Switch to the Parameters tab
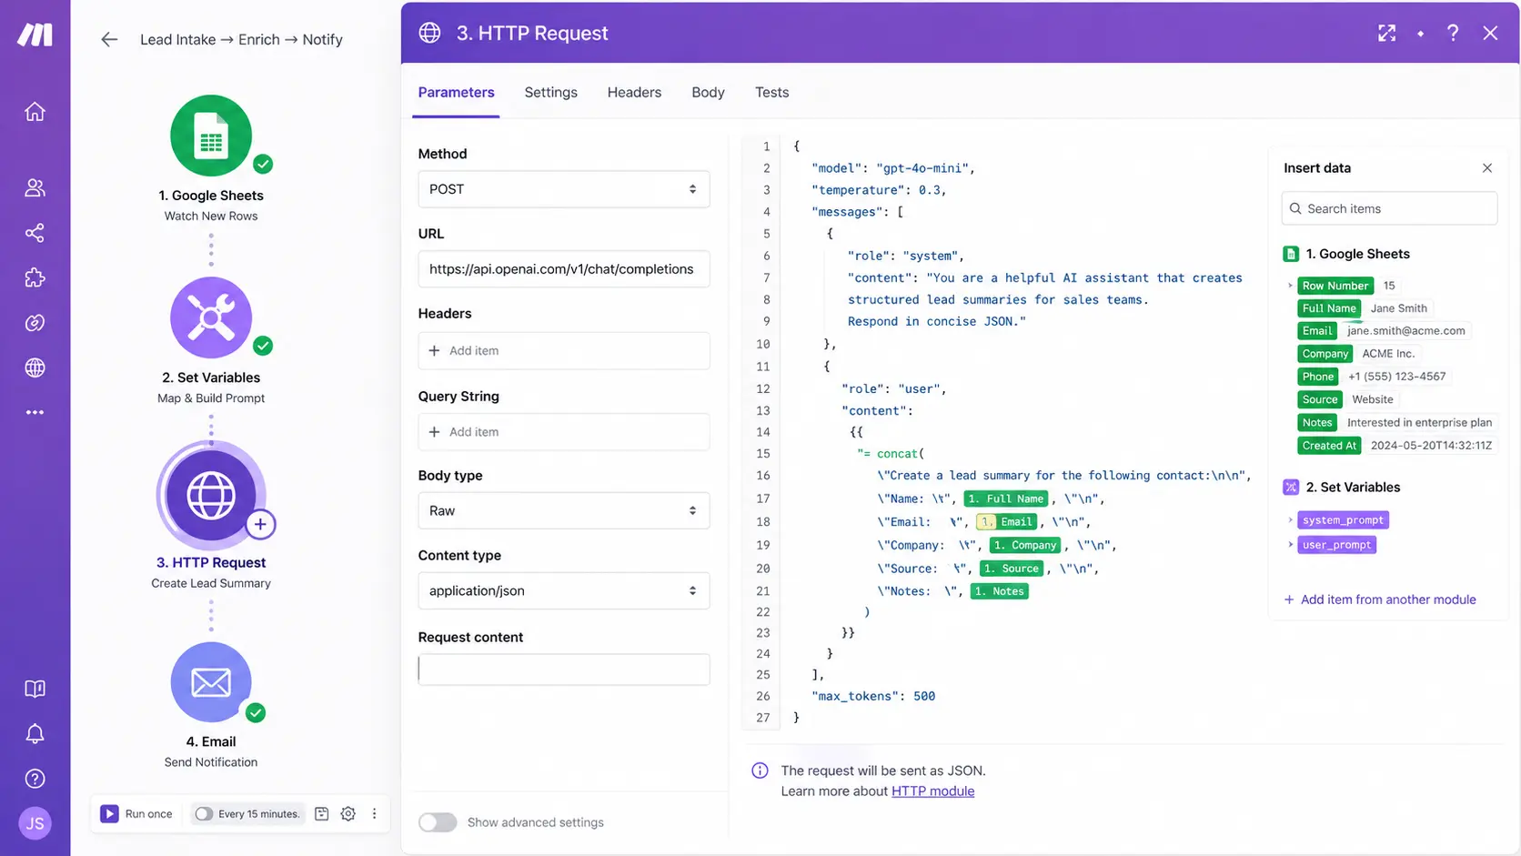Viewport: 1521px width, 856px height. click(456, 92)
